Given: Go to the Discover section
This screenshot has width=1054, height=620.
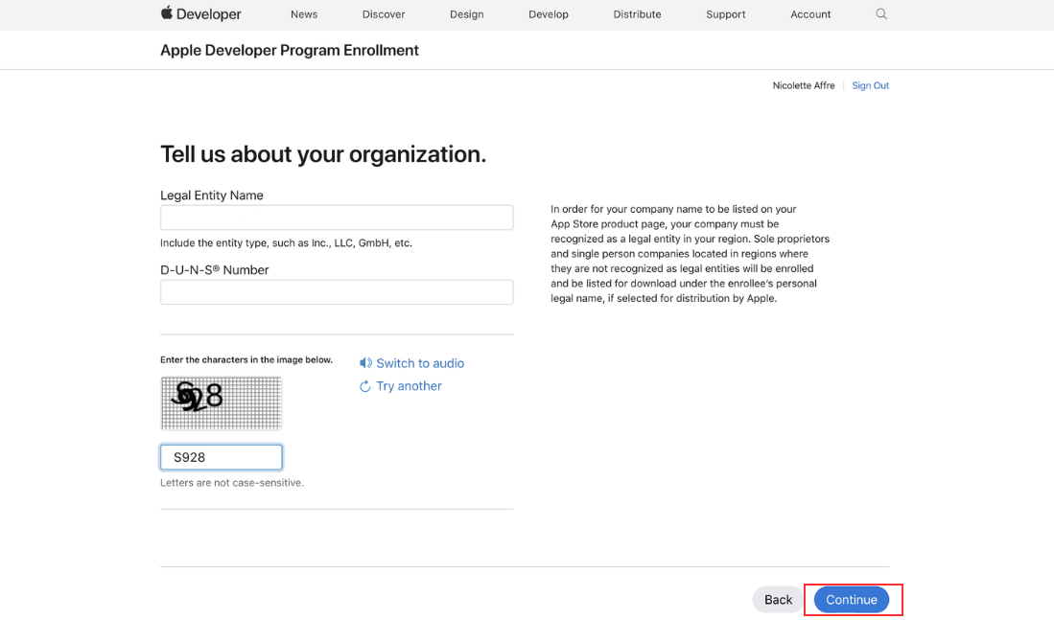Looking at the screenshot, I should (x=384, y=14).
